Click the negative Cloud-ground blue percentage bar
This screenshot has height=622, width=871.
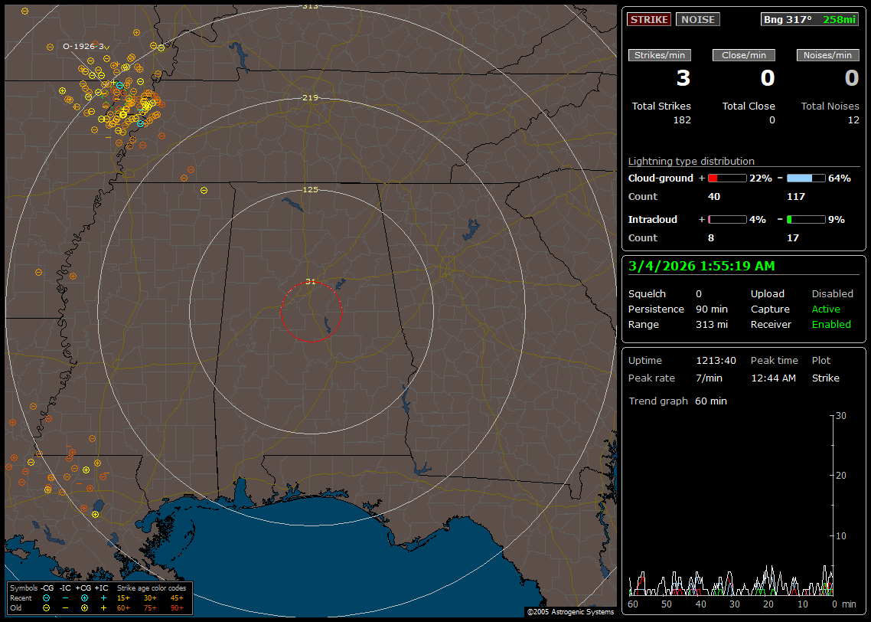(x=806, y=178)
